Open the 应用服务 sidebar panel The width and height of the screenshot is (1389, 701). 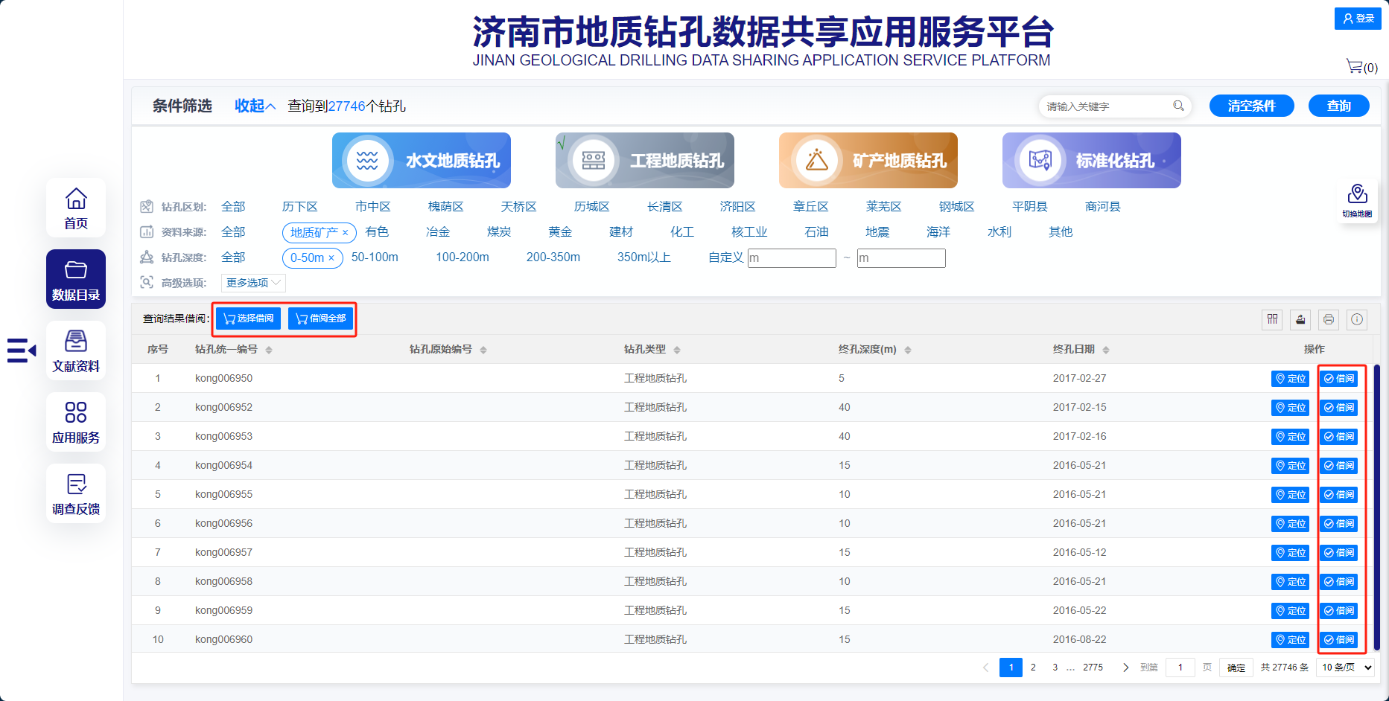75,421
